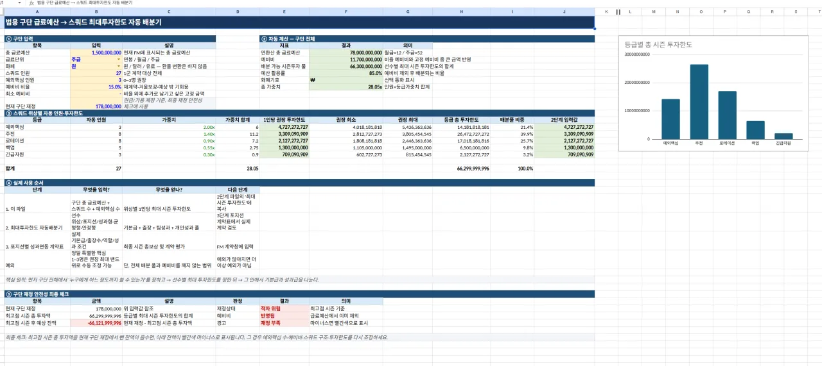Select the 4,018,181,818 권장 최소 cell
The width and height of the screenshot is (822, 366).
(347, 127)
